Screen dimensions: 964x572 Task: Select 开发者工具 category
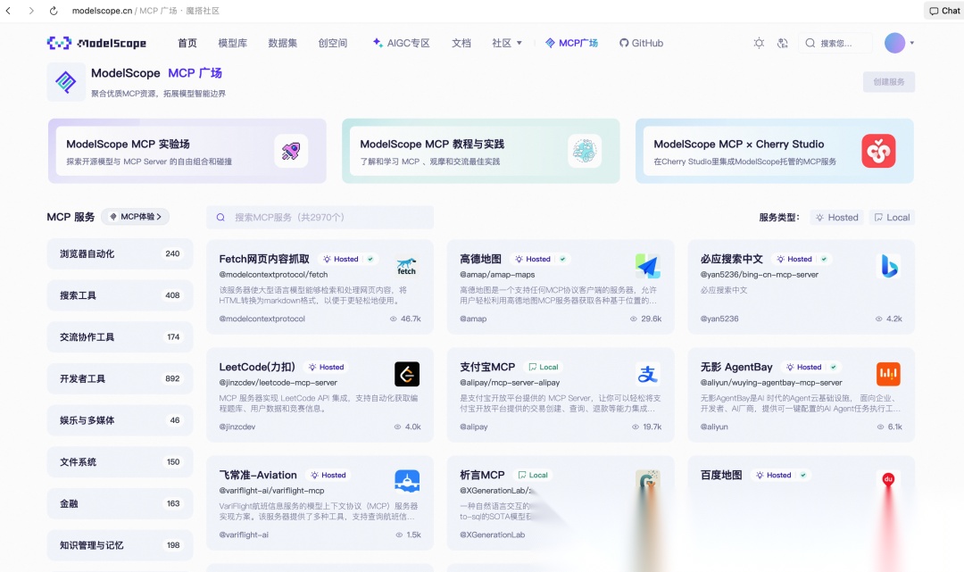point(120,378)
